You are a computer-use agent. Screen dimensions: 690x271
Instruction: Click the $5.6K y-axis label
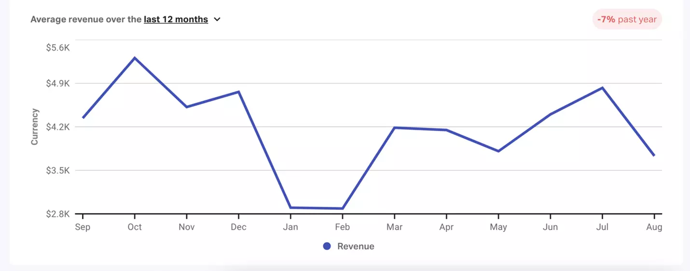coord(58,48)
